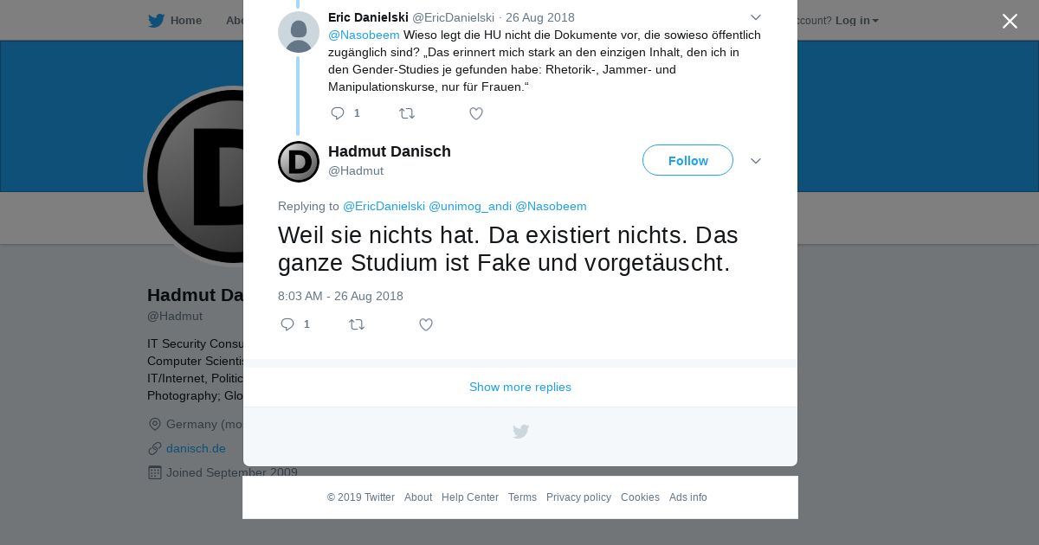Click Eric Danielski's gray avatar
The width and height of the screenshot is (1039, 545).
tap(299, 32)
